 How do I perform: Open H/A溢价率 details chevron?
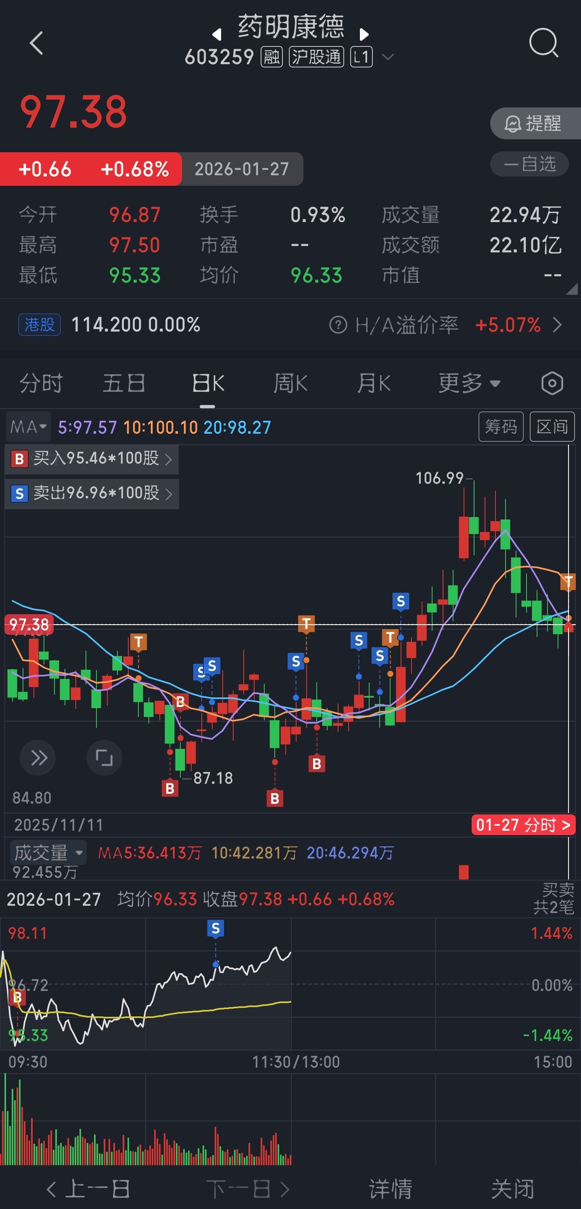[557, 325]
